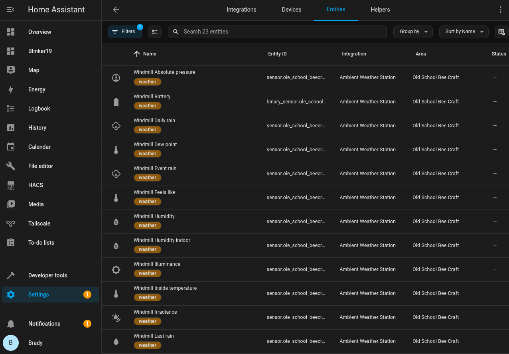This screenshot has height=354, width=509.
Task: Click the Irradiance sun icon
Action: pos(116,318)
